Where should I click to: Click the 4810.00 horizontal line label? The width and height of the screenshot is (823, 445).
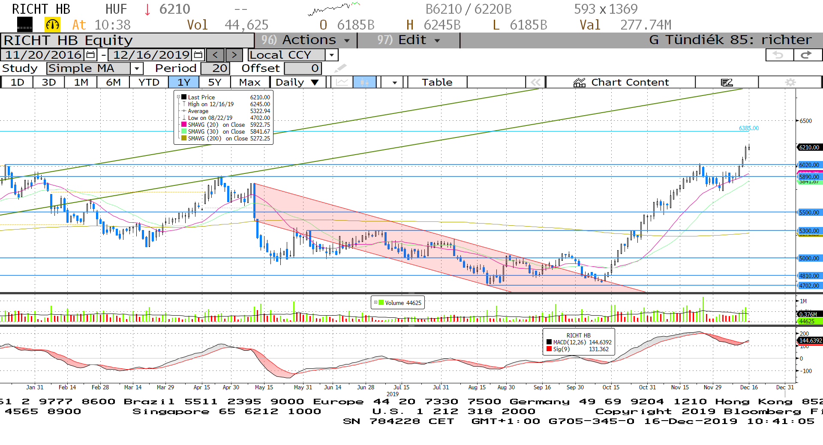809,276
